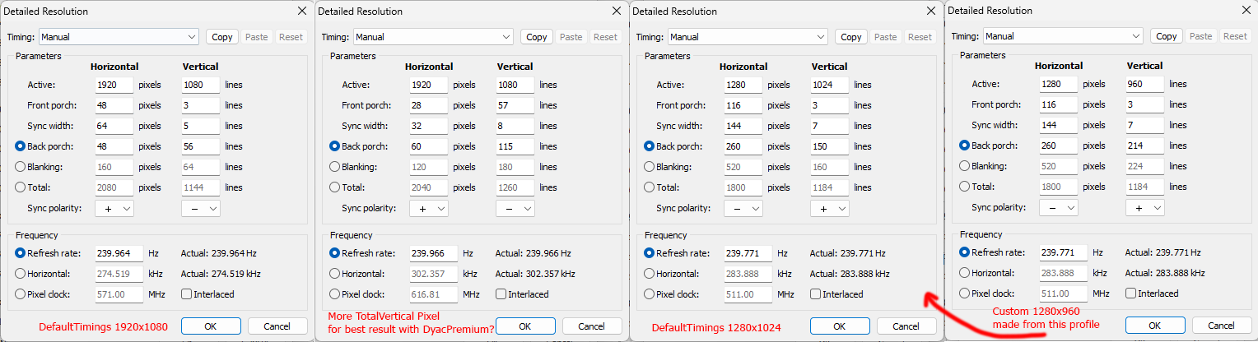Tick Interlaced checkbox in 1280x960 dialog
Screen dimensions: 1258x342
pyautogui.click(x=1131, y=293)
